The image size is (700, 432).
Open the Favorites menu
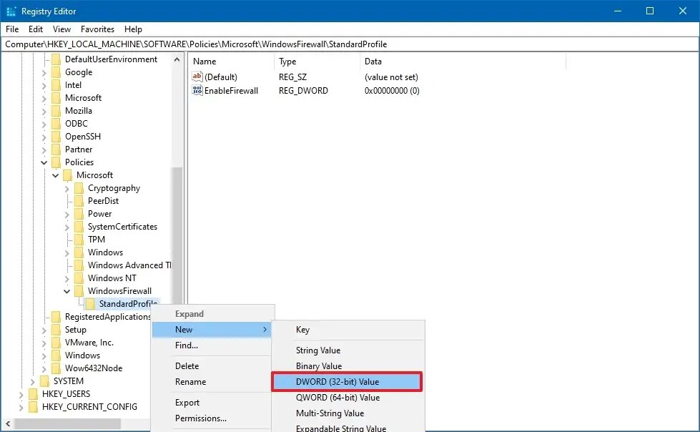97,29
